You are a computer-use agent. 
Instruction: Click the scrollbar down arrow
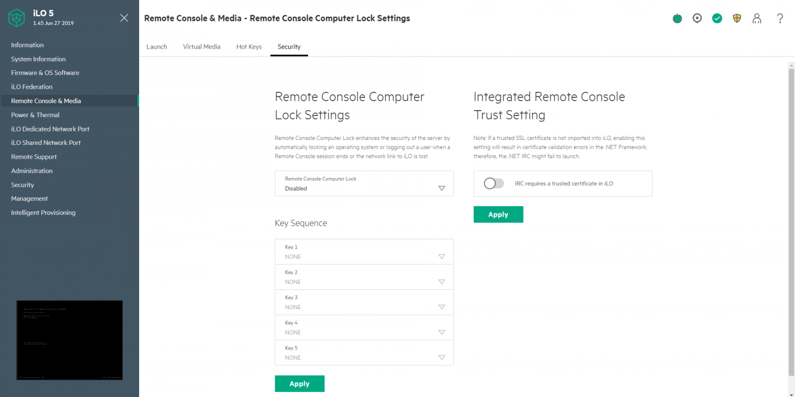click(x=791, y=394)
